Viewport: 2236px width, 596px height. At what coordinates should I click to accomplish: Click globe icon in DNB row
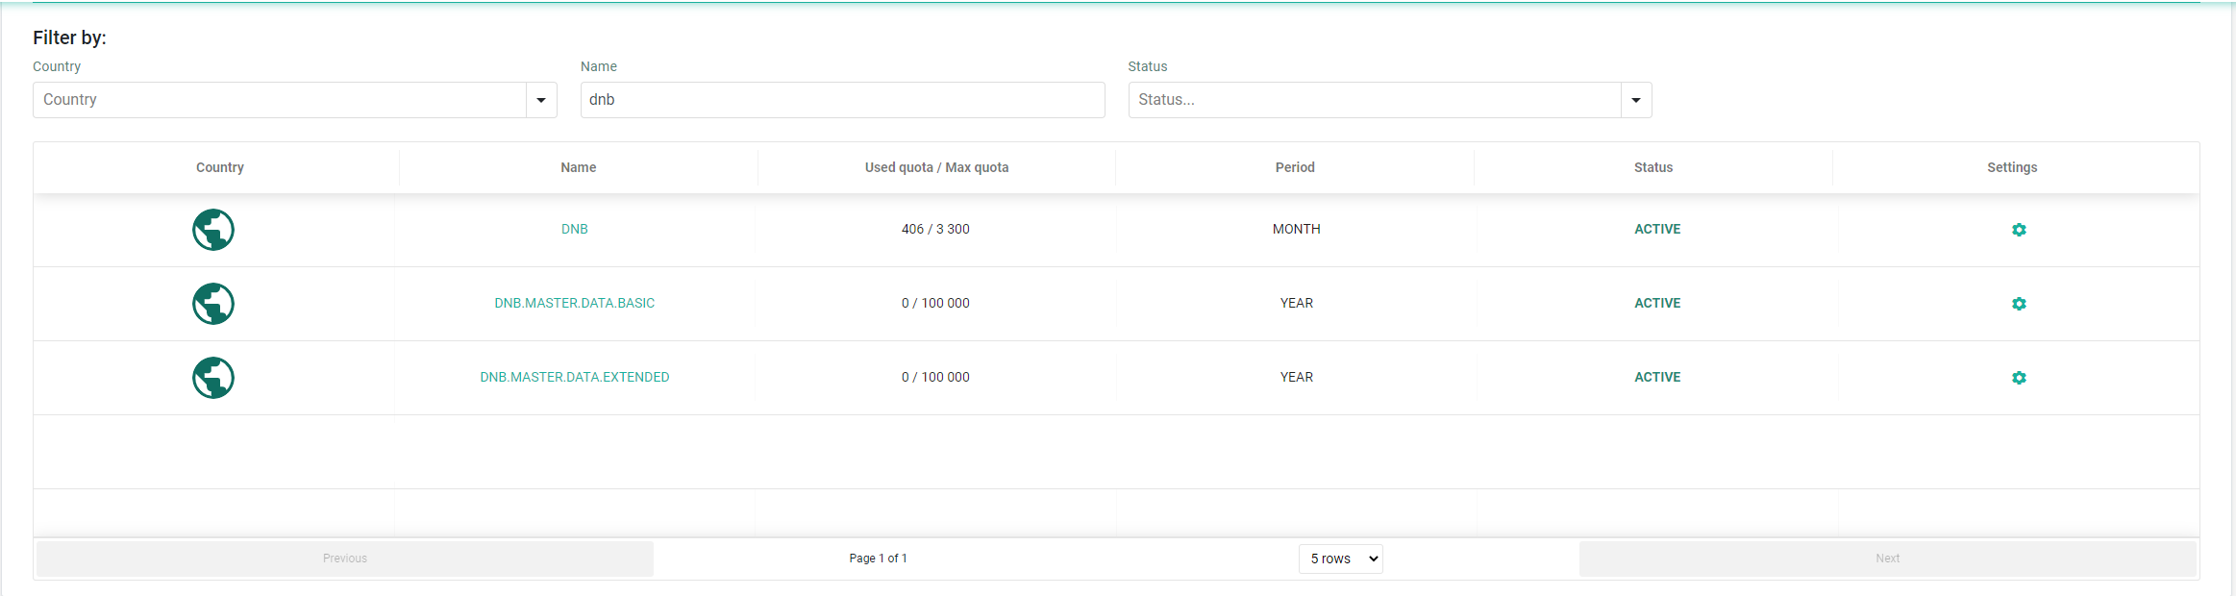click(213, 230)
